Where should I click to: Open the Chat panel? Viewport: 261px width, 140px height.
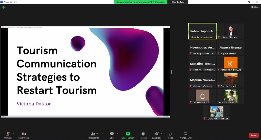click(x=112, y=134)
